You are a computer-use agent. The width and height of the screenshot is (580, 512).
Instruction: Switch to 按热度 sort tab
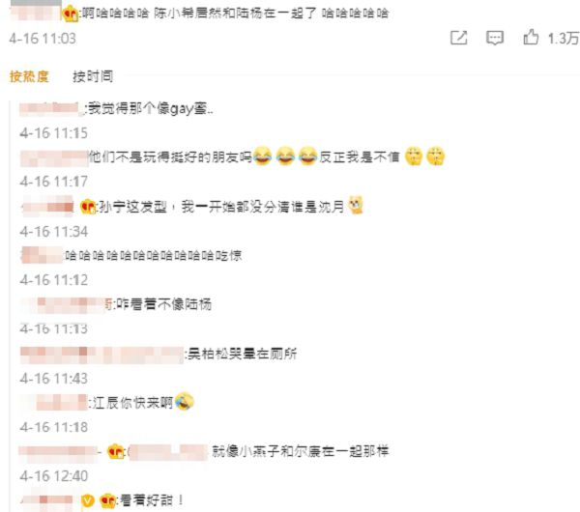[x=29, y=76]
